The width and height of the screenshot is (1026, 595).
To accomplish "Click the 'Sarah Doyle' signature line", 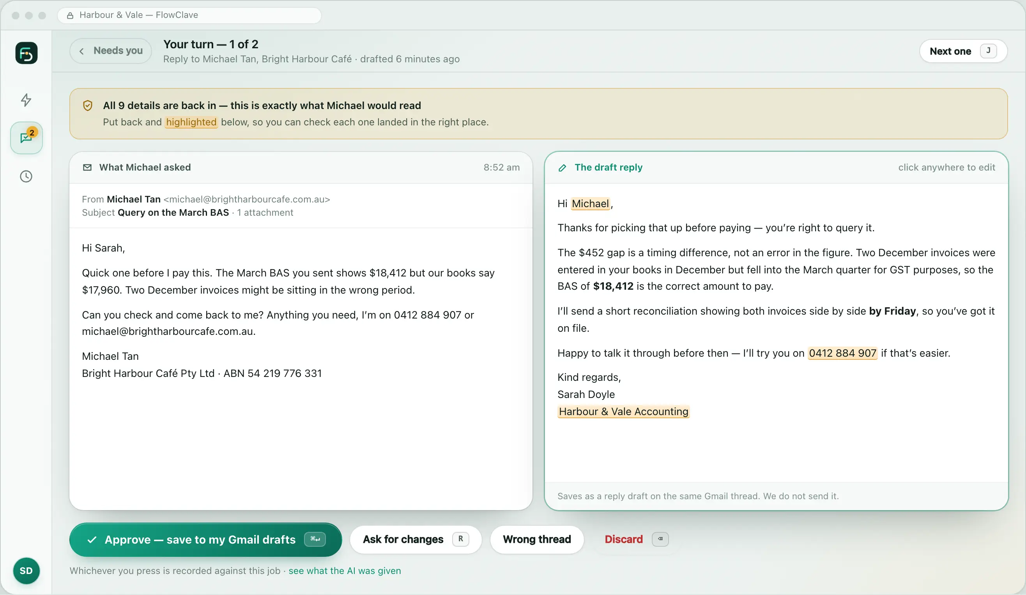I will (586, 394).
